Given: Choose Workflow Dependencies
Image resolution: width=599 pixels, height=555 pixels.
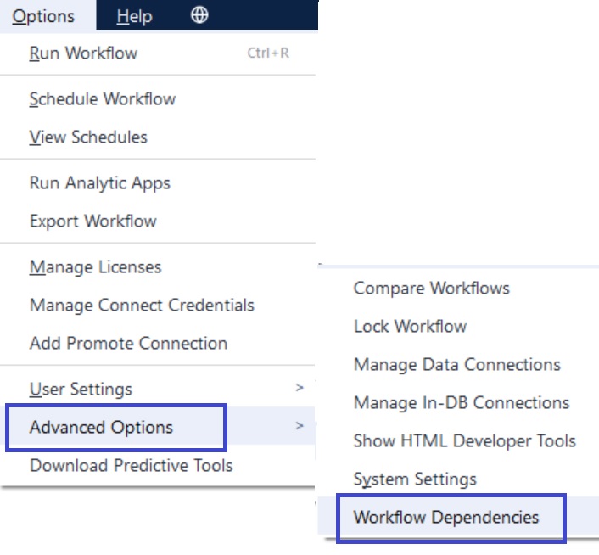Looking at the screenshot, I should (x=458, y=517).
